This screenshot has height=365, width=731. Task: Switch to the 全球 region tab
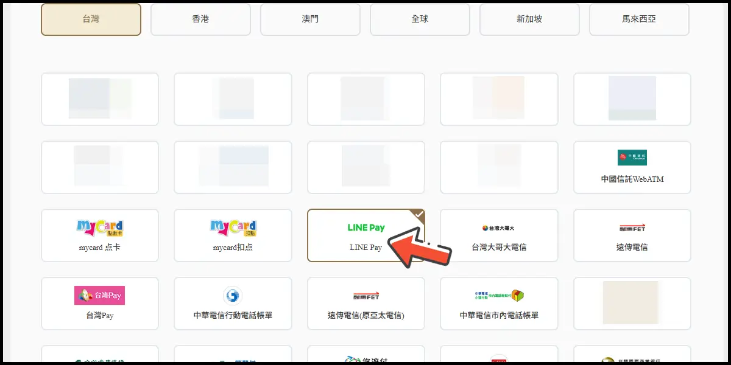pos(420,19)
